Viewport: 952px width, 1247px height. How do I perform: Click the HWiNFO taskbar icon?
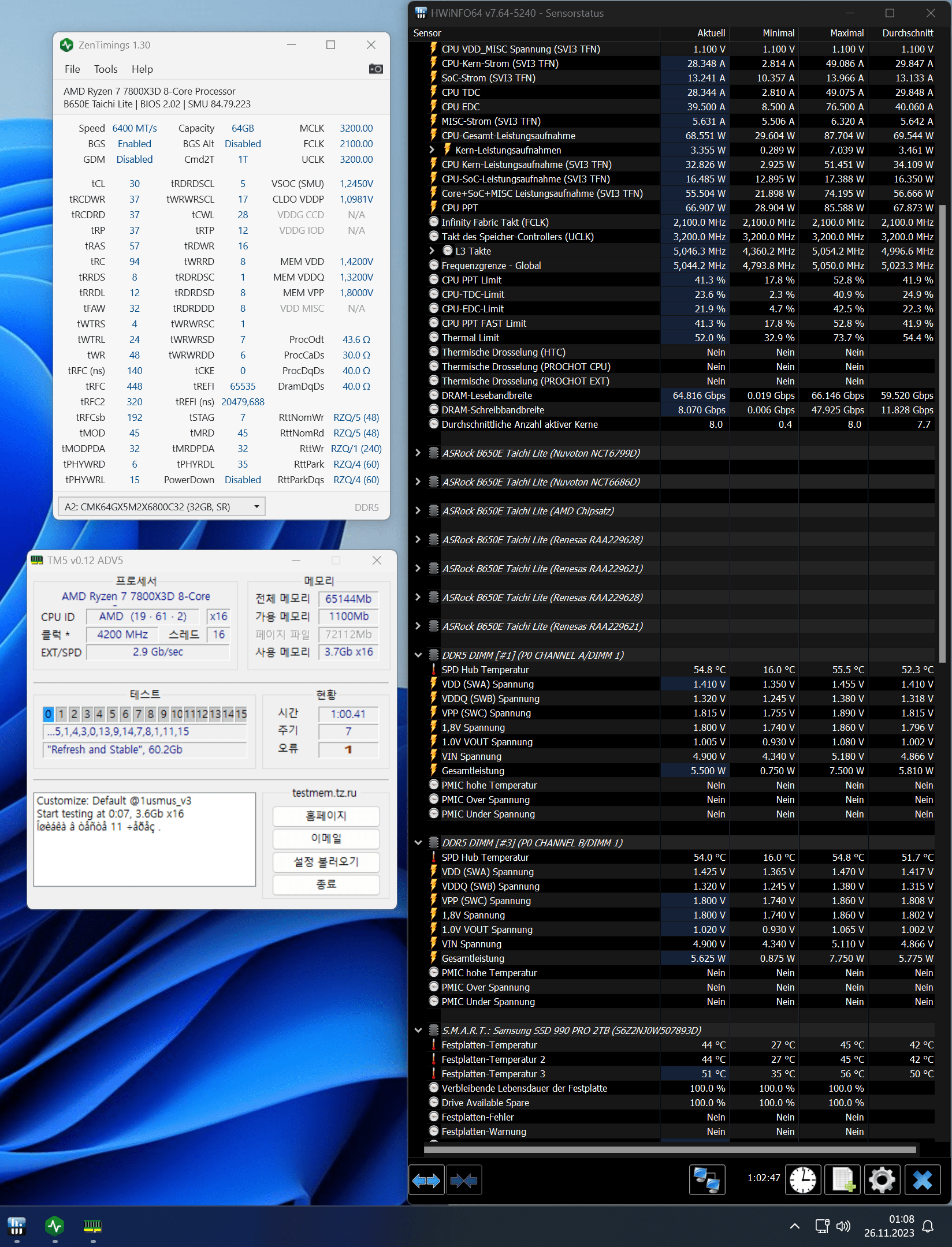click(x=17, y=1225)
